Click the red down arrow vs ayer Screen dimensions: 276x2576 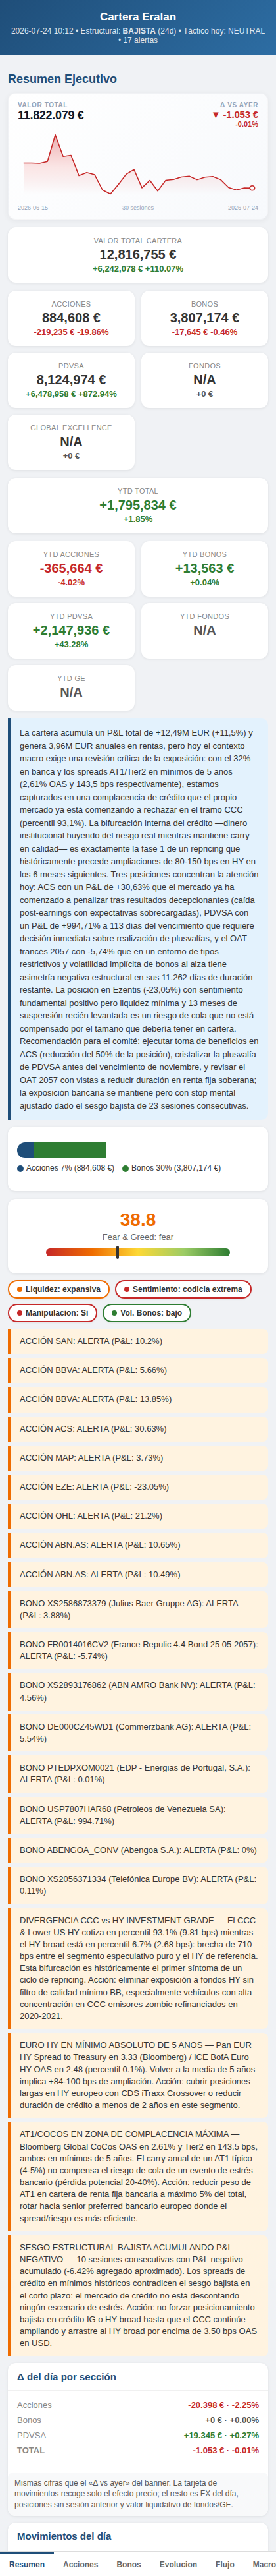pyautogui.click(x=216, y=115)
